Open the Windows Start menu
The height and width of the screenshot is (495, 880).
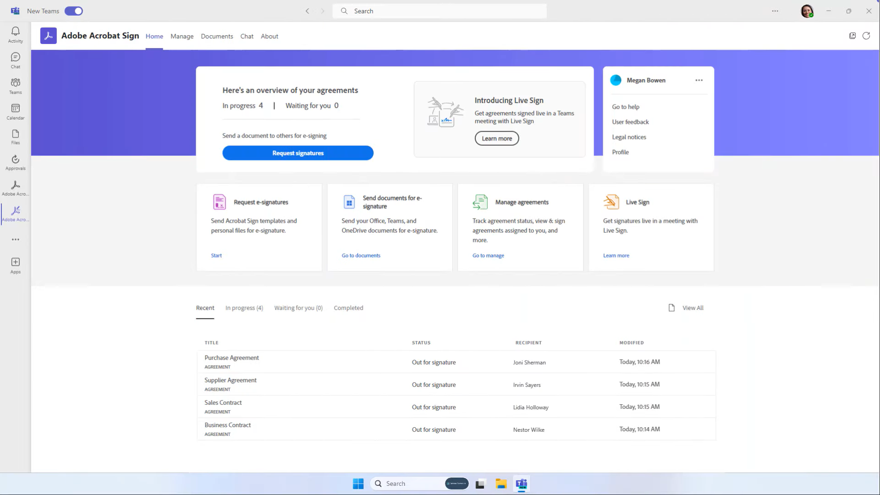click(x=358, y=484)
